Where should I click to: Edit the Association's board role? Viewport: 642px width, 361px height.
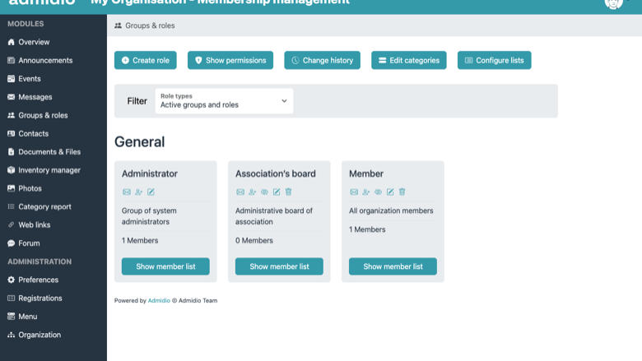(x=277, y=192)
